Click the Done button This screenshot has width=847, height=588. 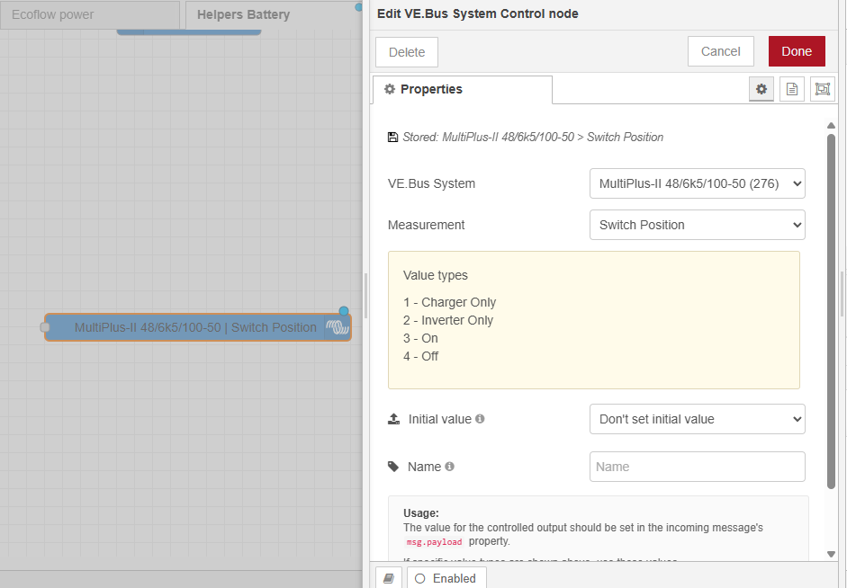click(797, 51)
